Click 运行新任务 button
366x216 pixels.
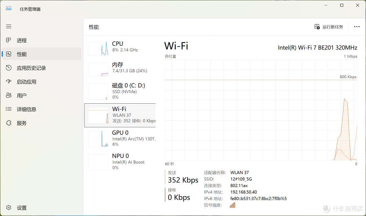(329, 27)
